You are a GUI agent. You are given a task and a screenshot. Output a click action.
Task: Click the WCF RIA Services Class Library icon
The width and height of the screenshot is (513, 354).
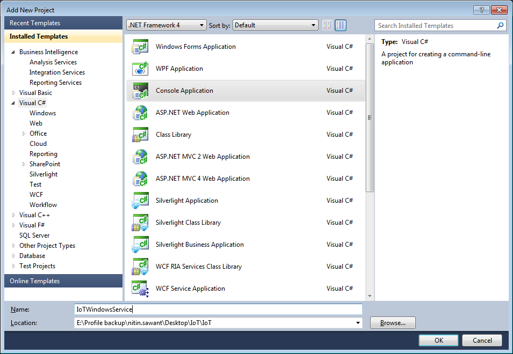(x=140, y=267)
